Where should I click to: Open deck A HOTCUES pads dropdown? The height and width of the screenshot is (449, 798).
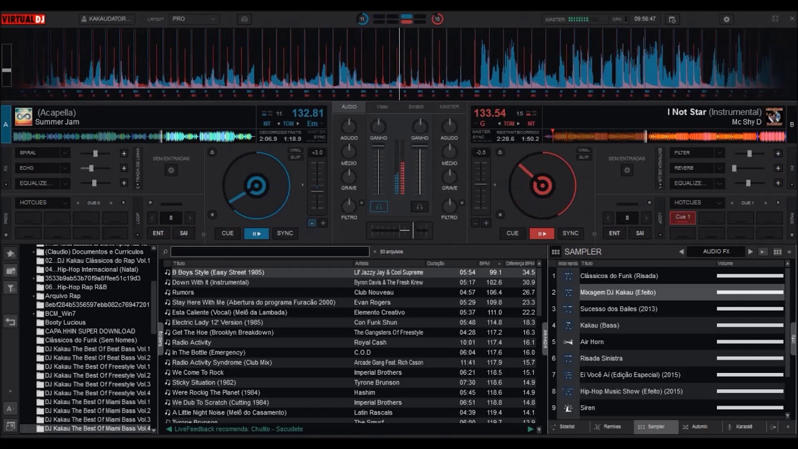point(43,203)
